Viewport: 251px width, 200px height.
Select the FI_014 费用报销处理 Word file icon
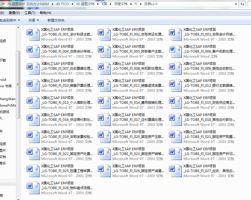[104, 102]
